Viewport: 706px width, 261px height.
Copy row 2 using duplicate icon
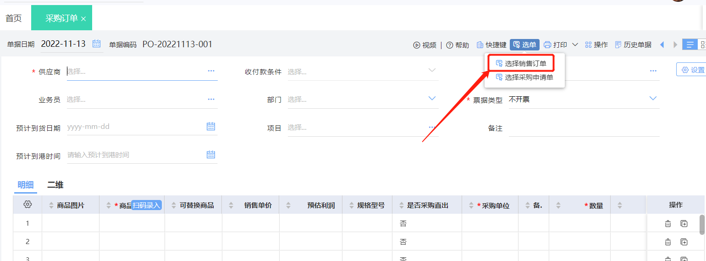pyautogui.click(x=684, y=242)
